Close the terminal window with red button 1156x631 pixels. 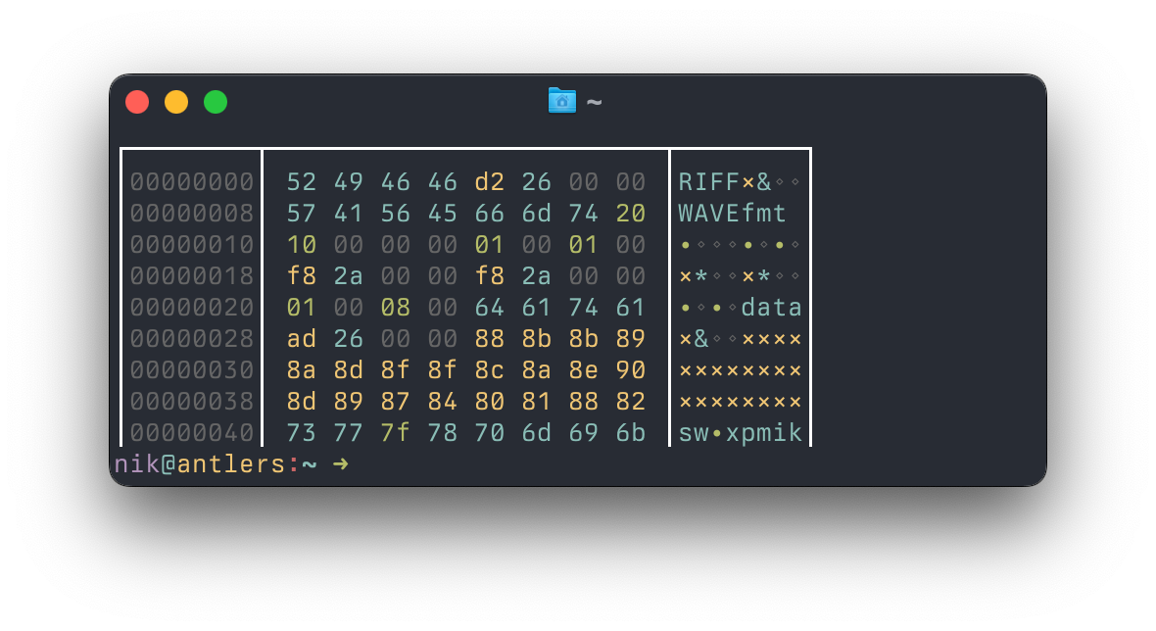click(x=137, y=102)
